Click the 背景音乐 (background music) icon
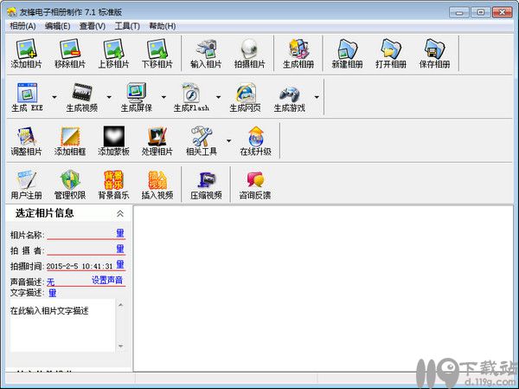This screenshot has height=389, width=519. click(x=113, y=180)
